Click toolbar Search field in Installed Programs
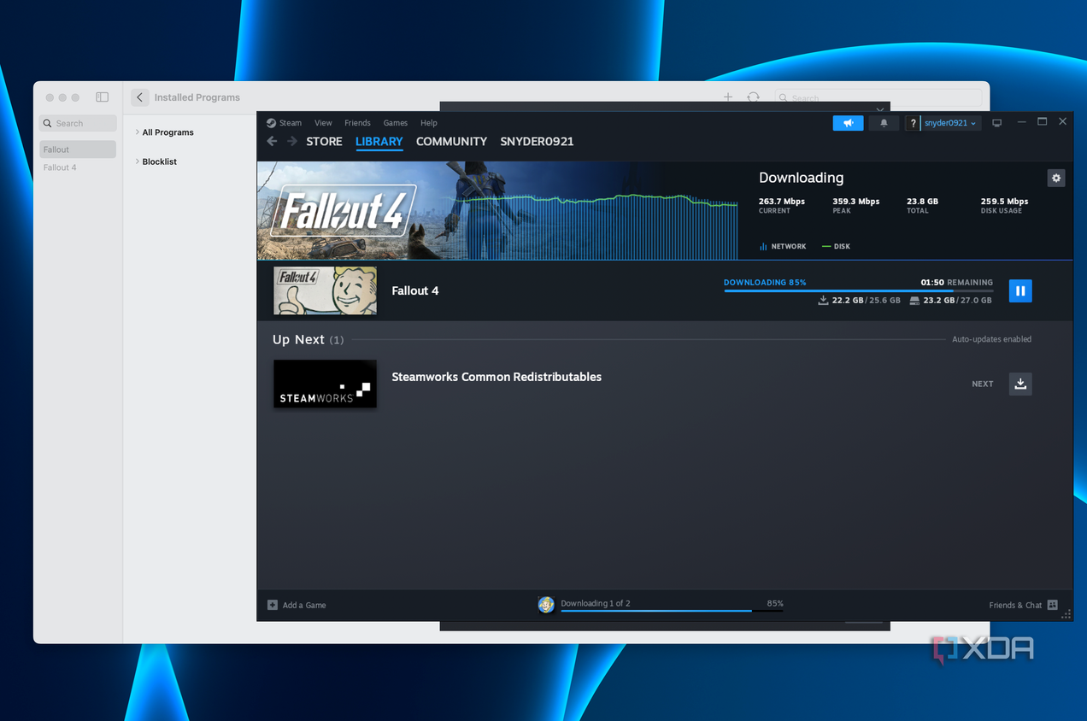Viewport: 1087px width, 721px height. 878,97
